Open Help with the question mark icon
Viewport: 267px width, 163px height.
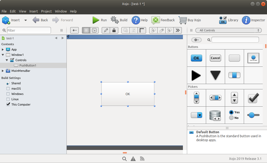pos(136,20)
